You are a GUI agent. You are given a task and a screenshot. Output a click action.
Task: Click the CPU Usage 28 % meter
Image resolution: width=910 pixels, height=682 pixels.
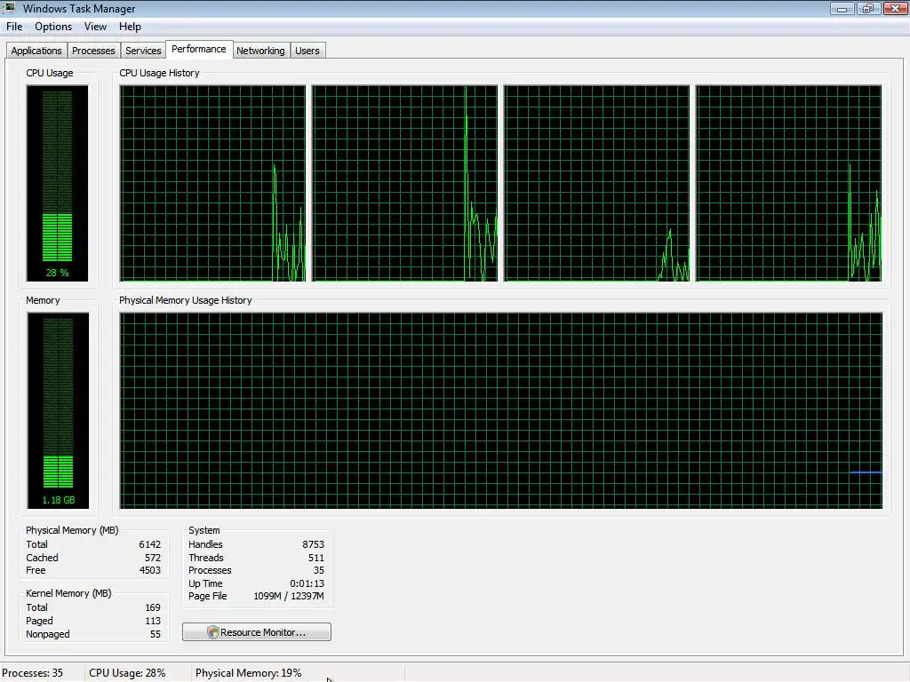(57, 183)
